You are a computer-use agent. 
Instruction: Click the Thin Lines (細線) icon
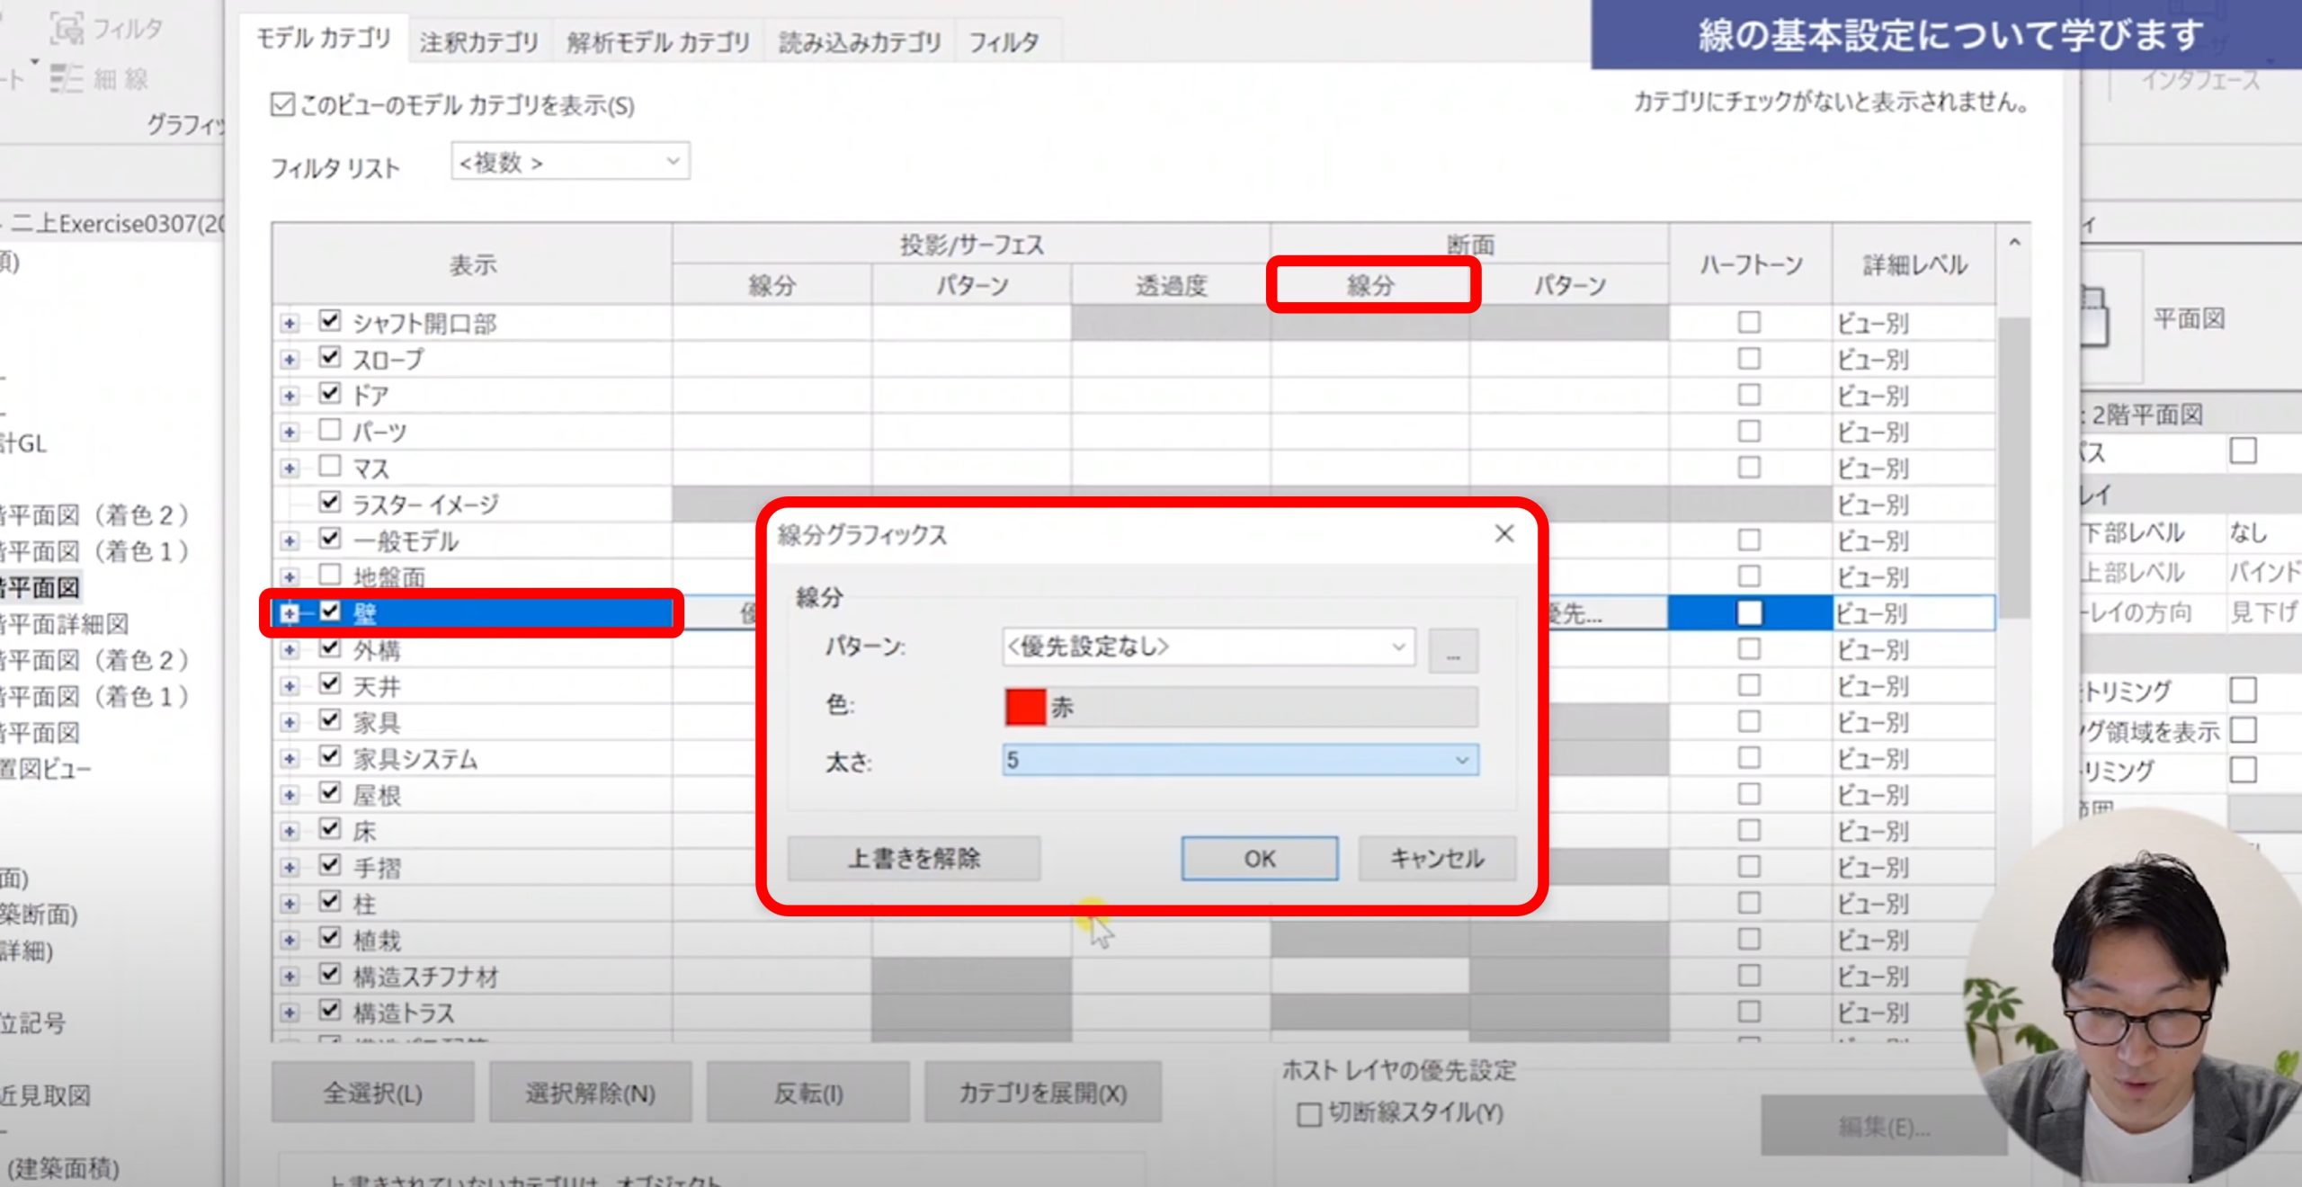point(67,79)
